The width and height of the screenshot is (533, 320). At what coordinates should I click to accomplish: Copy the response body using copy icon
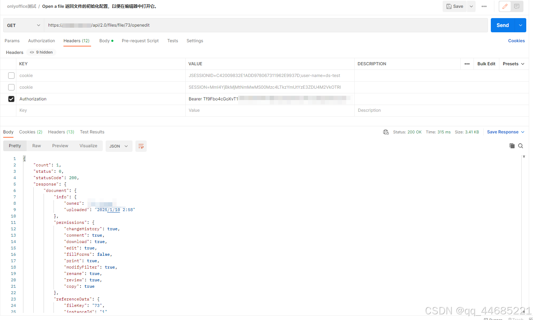click(x=512, y=145)
